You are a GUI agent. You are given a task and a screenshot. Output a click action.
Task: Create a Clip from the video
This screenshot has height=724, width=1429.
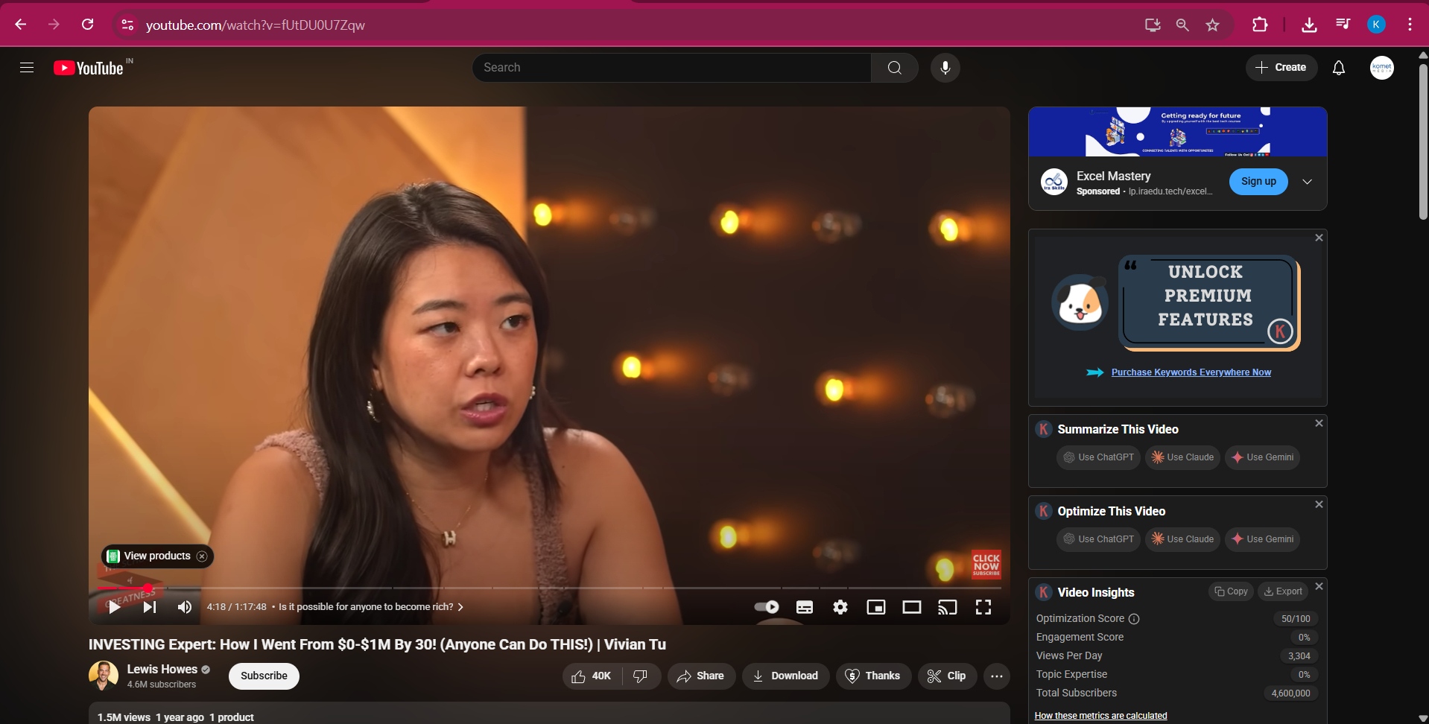pyautogui.click(x=947, y=676)
